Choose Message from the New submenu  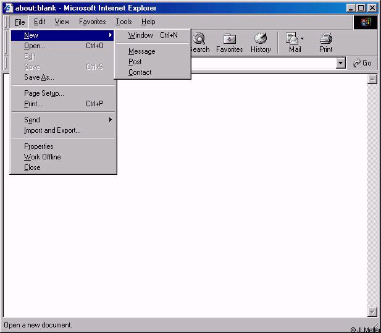click(153, 51)
